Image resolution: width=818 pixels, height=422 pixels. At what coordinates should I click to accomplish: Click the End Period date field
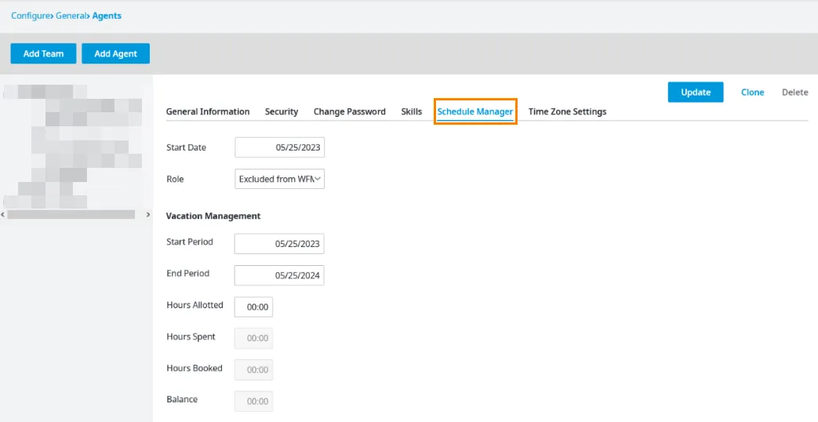(x=279, y=275)
